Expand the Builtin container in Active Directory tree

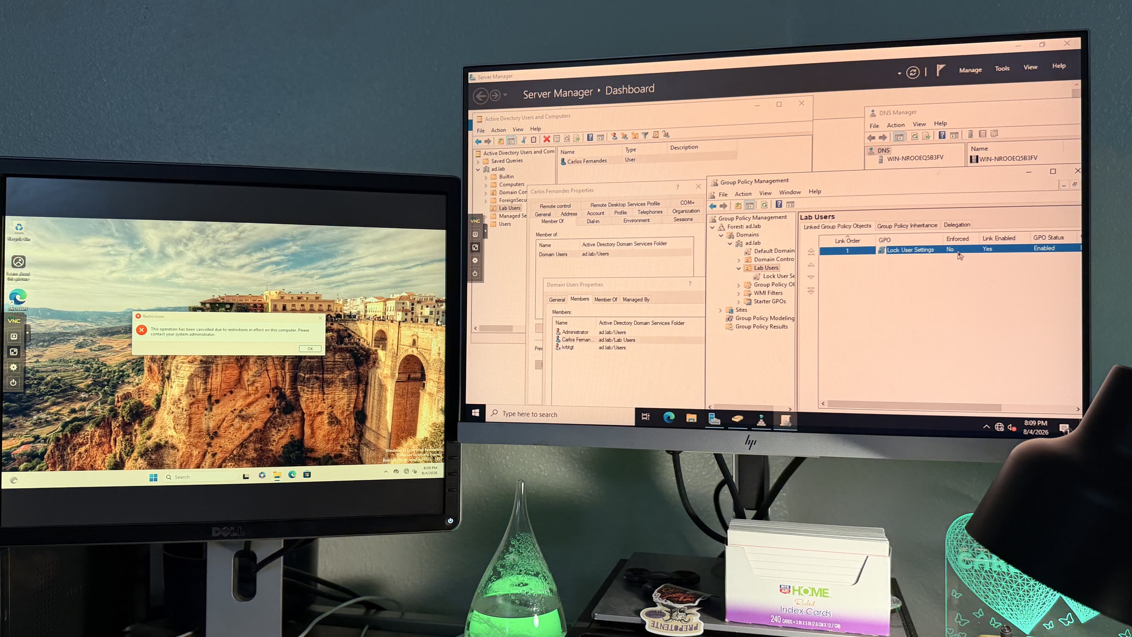(x=486, y=177)
